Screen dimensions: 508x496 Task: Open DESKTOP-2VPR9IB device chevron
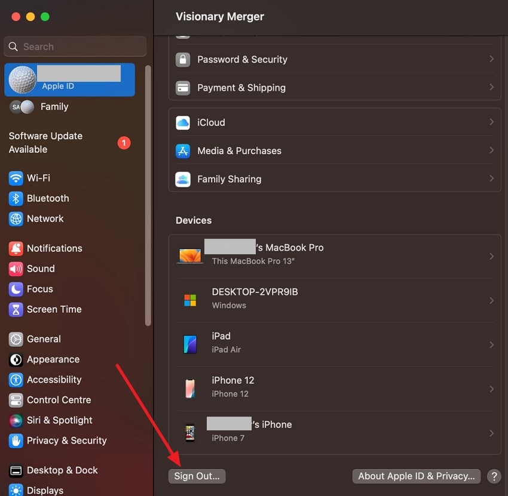pos(491,301)
